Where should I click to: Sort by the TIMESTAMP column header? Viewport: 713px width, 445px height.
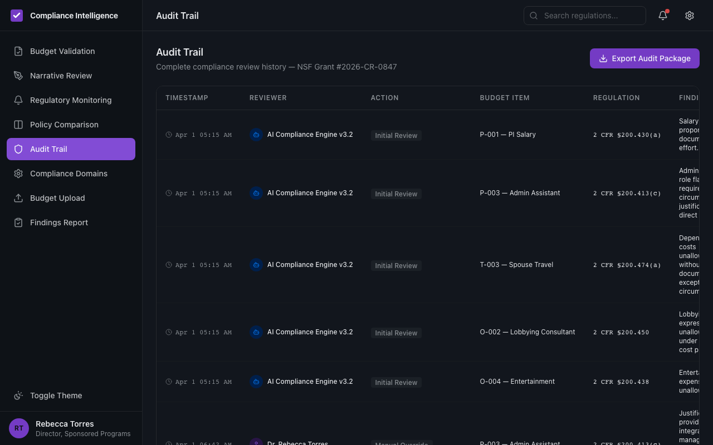tap(187, 97)
